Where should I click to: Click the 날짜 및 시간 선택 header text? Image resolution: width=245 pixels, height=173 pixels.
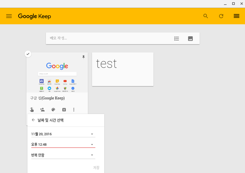pyautogui.click(x=50, y=120)
